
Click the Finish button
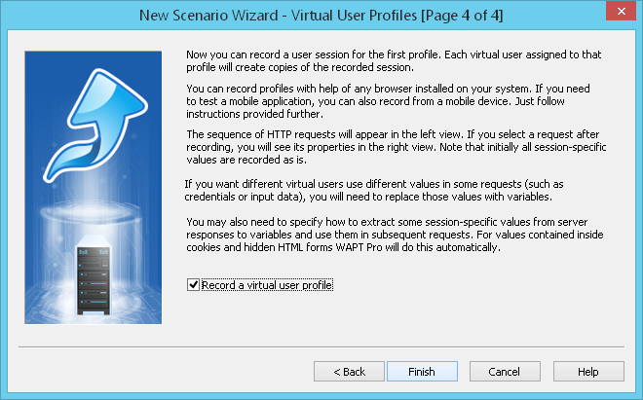coord(422,372)
